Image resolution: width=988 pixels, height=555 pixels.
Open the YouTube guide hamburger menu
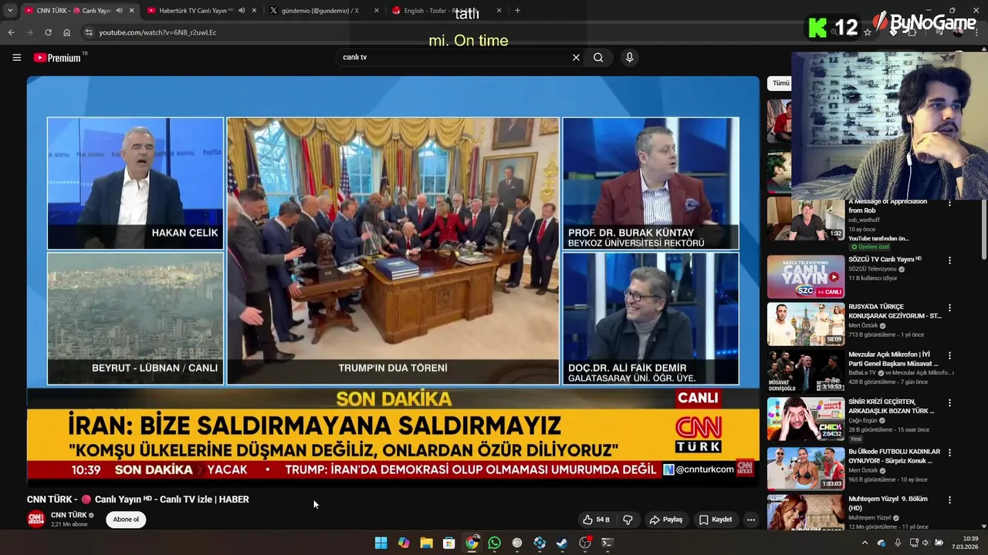(x=16, y=57)
